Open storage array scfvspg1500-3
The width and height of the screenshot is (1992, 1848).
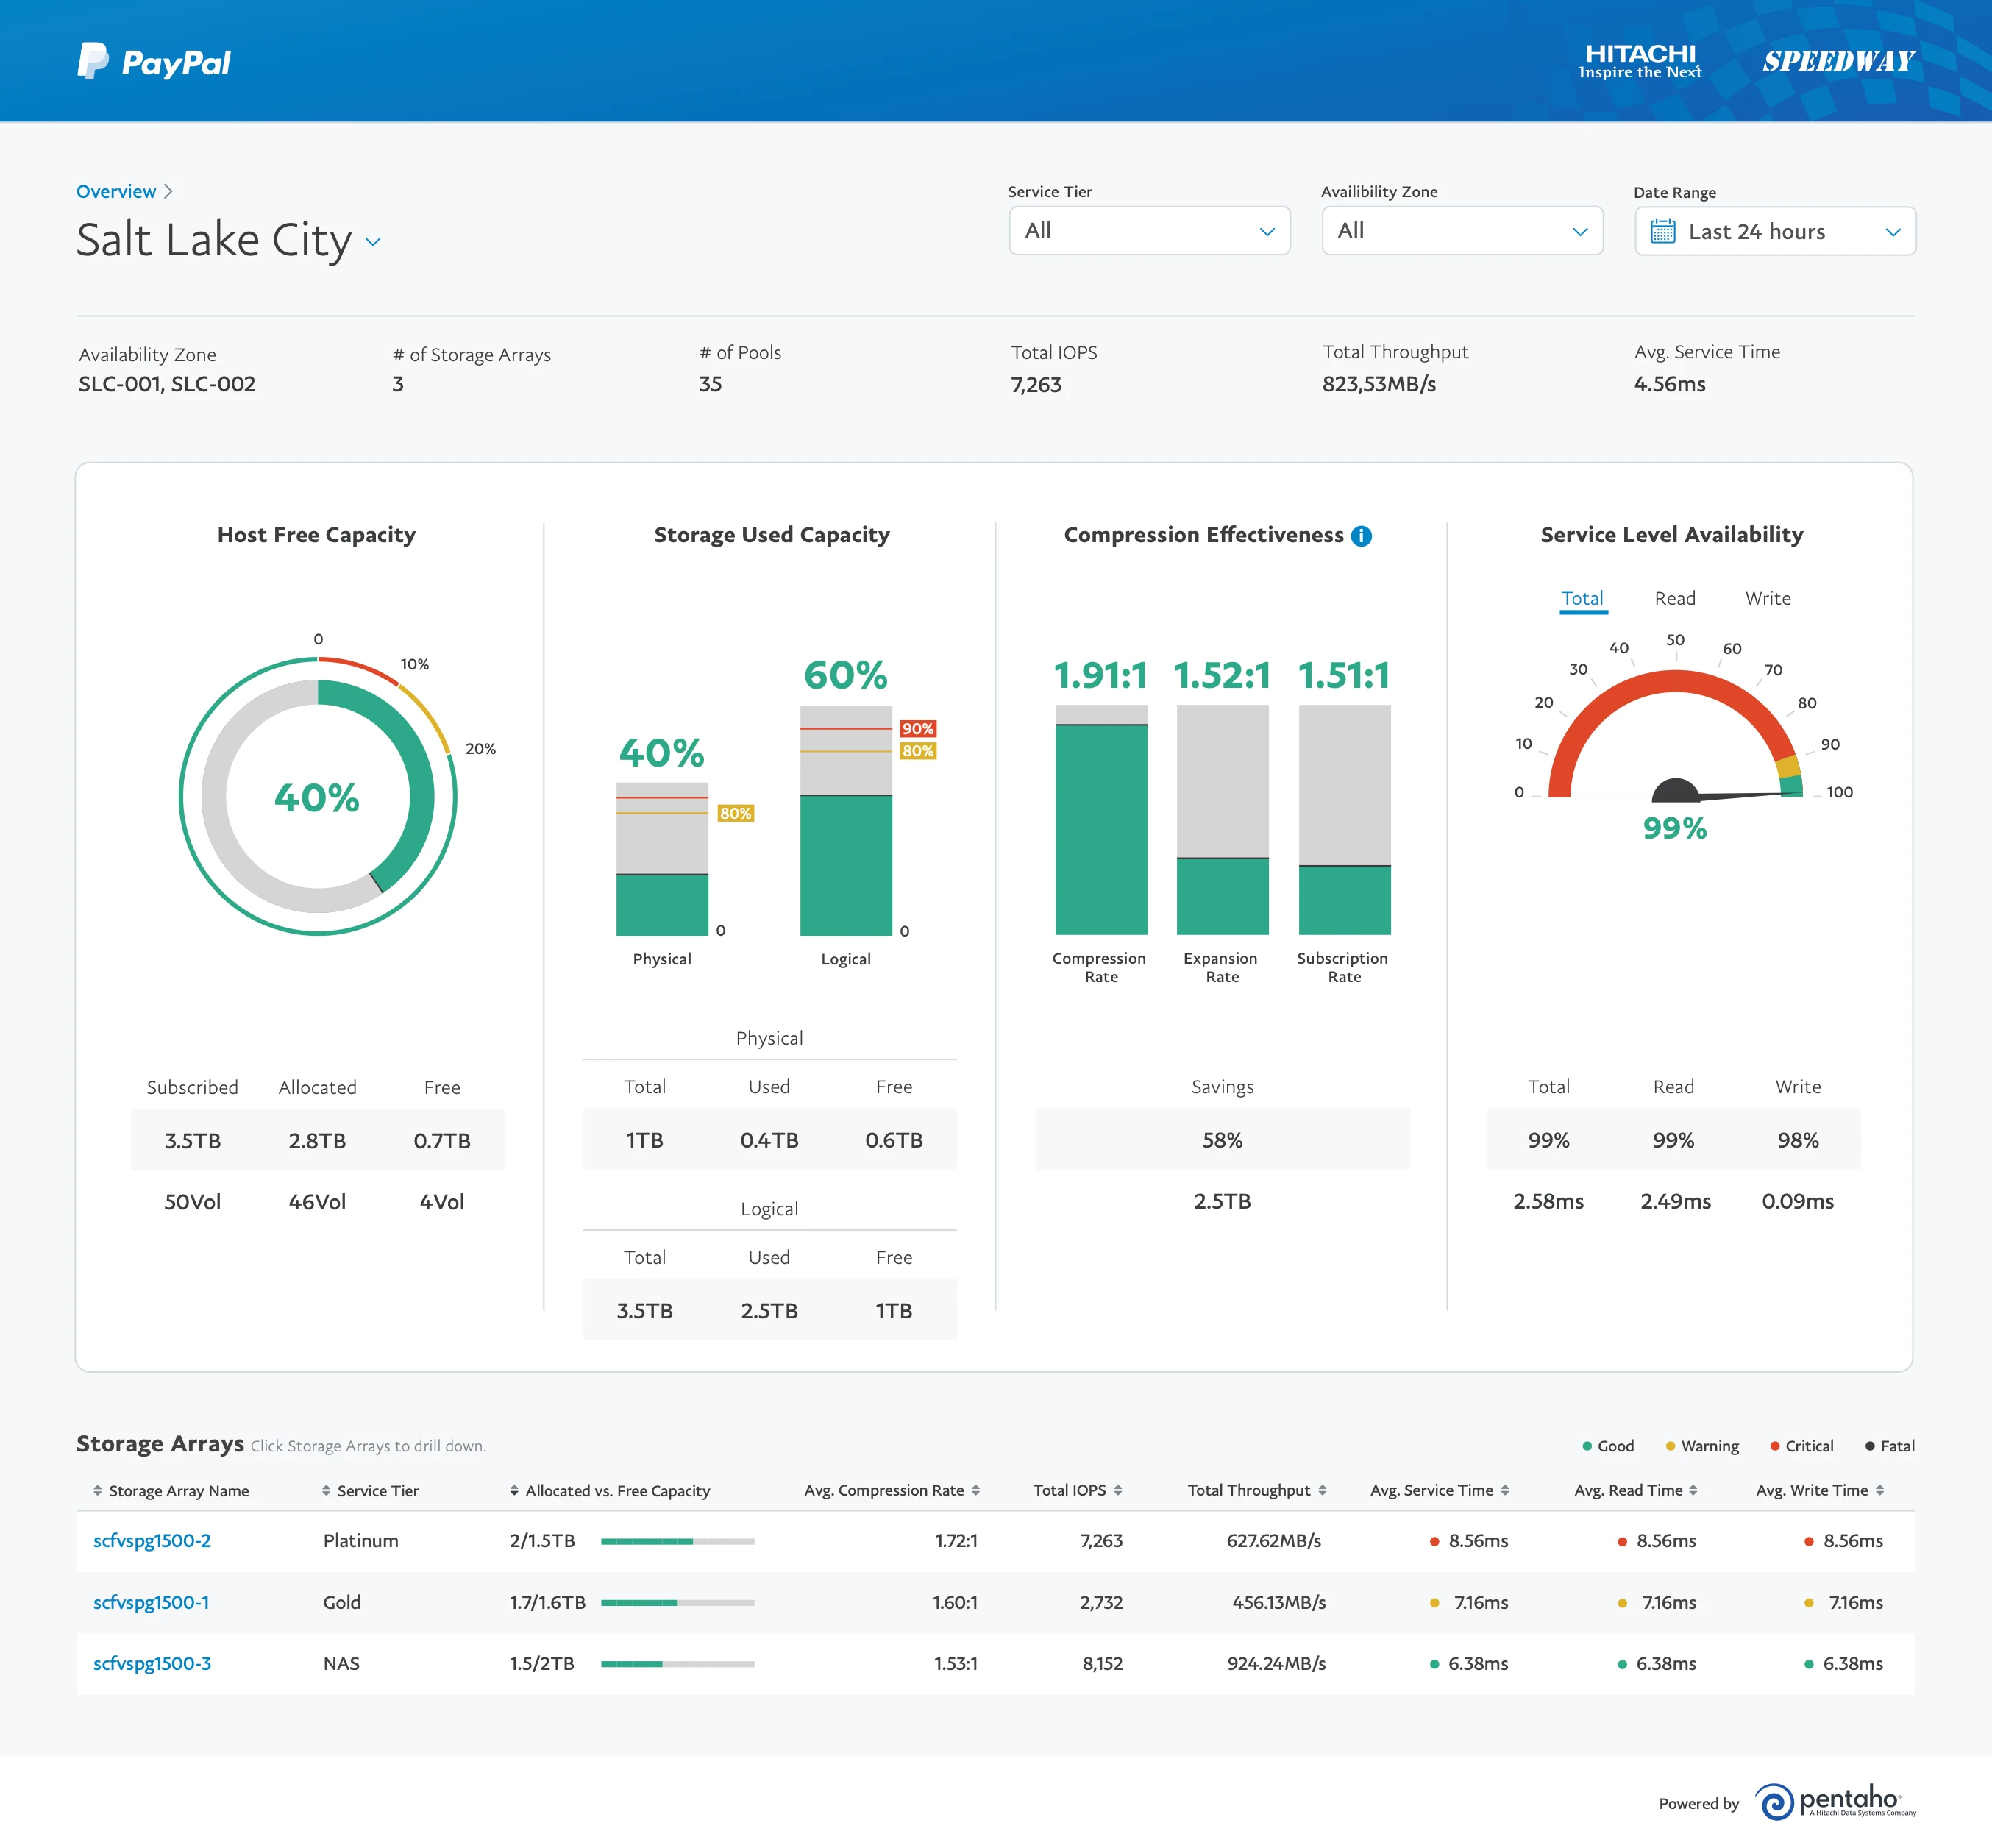pyautogui.click(x=152, y=1663)
